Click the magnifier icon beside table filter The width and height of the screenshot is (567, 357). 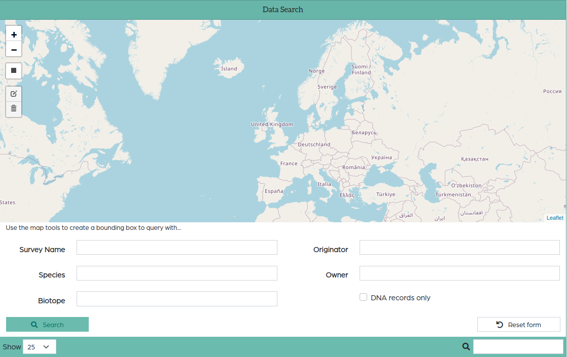click(x=466, y=347)
